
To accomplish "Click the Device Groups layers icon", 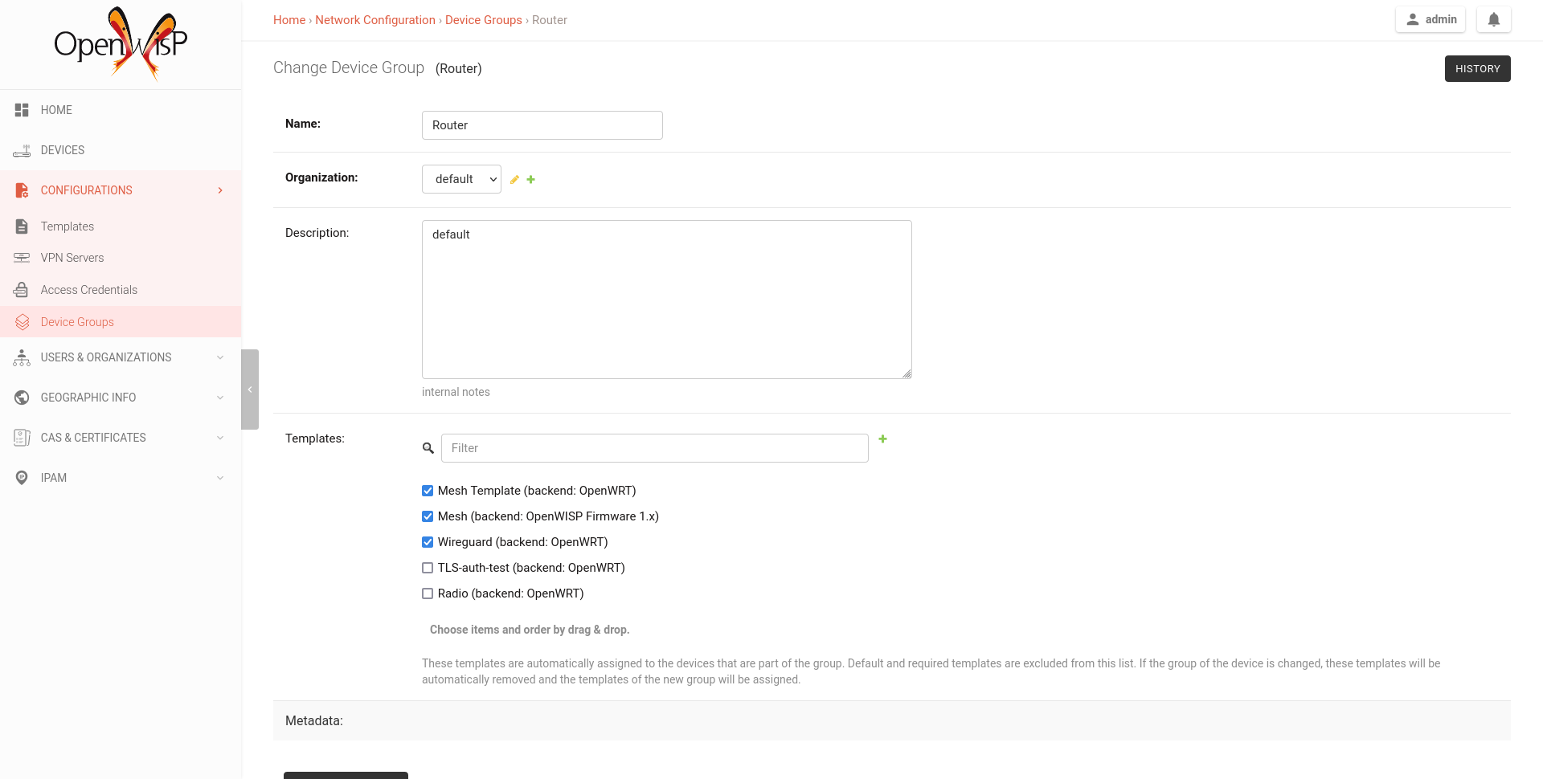I will pyautogui.click(x=22, y=322).
